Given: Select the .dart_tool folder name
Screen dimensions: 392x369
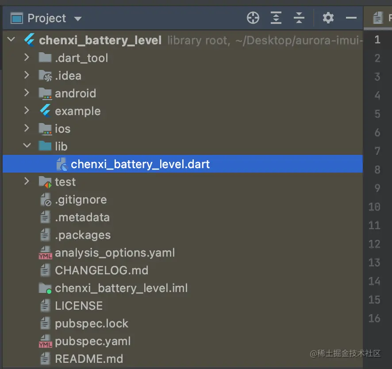Looking at the screenshot, I should point(81,58).
